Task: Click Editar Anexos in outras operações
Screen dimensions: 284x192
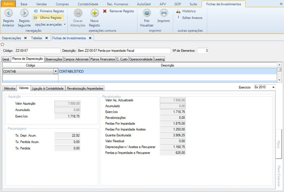Action: pyautogui.click(x=191, y=18)
